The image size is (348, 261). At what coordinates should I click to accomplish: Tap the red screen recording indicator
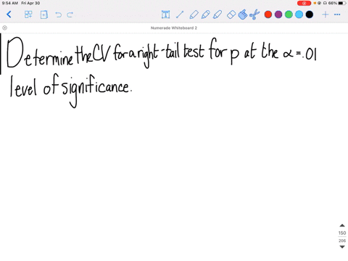pos(304,3)
